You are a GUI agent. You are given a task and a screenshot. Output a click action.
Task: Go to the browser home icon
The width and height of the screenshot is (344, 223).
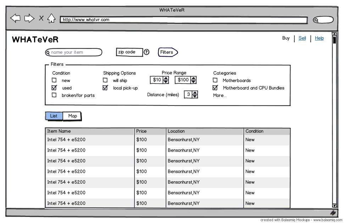pyautogui.click(x=51, y=18)
